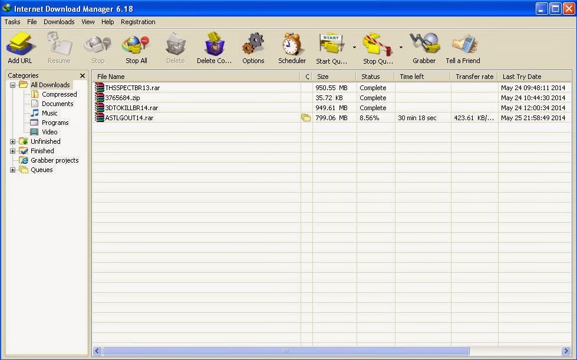The height and width of the screenshot is (360, 577).
Task: Open the View menu
Action: [x=88, y=22]
